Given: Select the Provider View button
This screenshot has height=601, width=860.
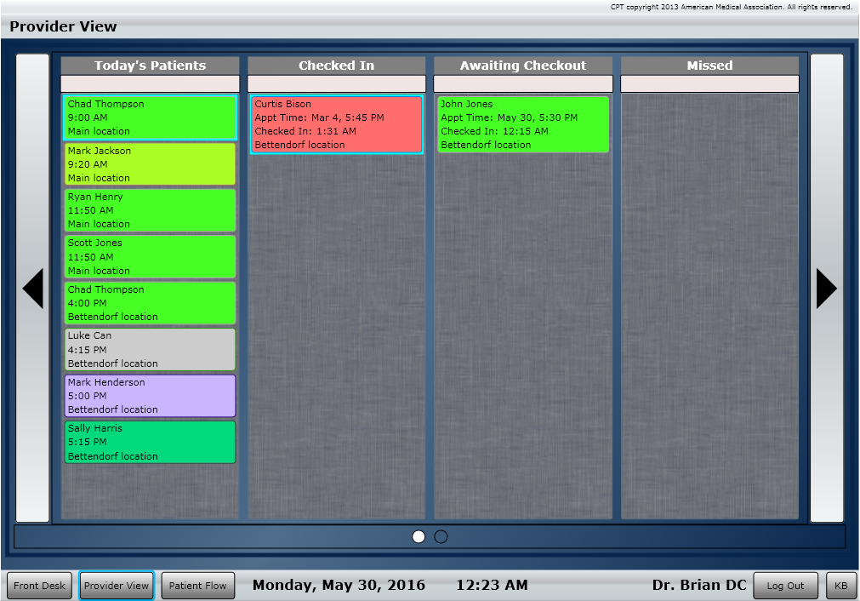Looking at the screenshot, I should [117, 586].
